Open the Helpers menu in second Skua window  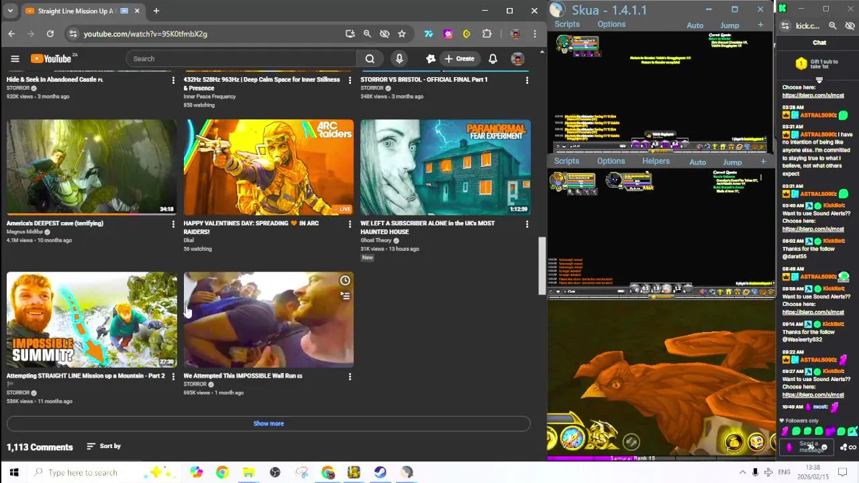point(656,161)
